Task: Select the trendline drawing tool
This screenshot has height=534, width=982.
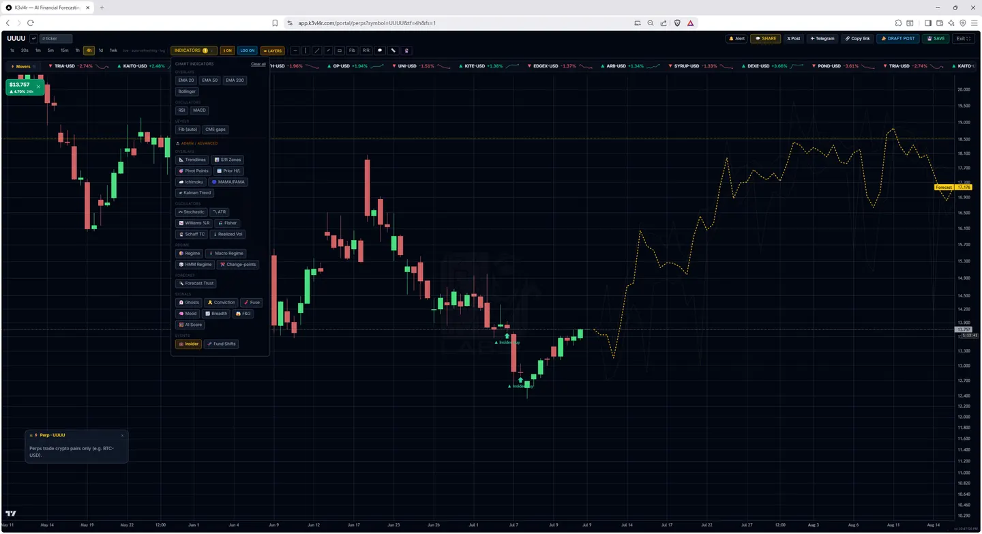Action: [x=317, y=50]
